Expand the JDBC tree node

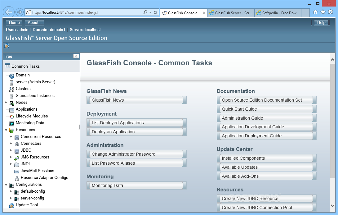click(11, 150)
